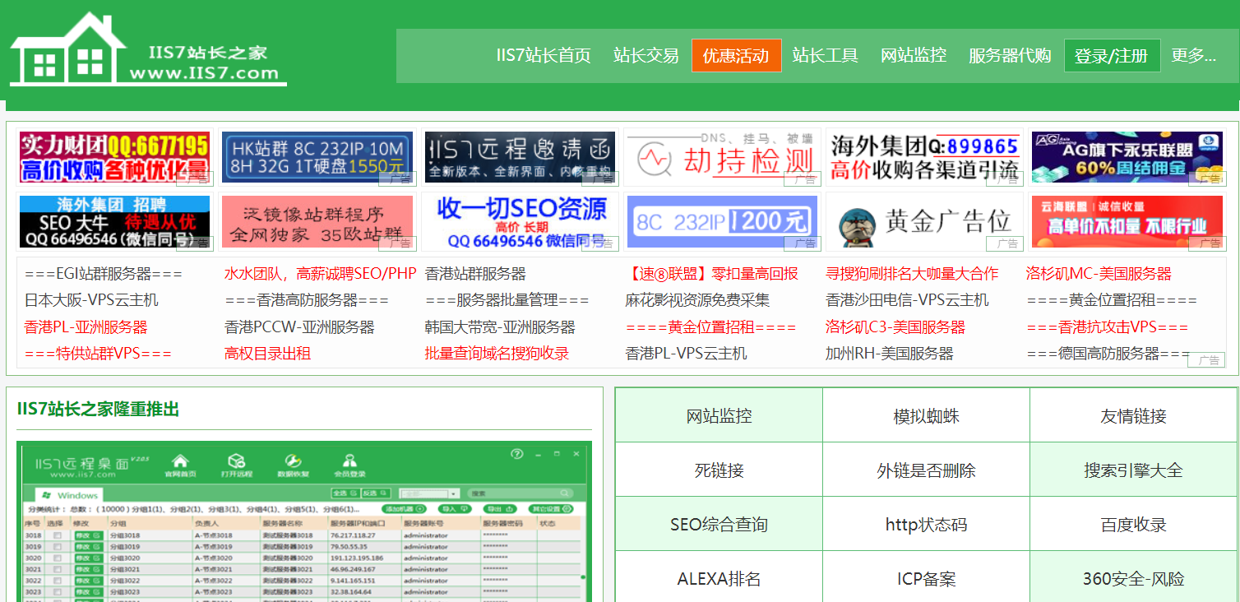Screen dimensions: 1240x602
Task: Open the 寻搜狗刷排名大咖量大合作 link
Action: tap(912, 274)
